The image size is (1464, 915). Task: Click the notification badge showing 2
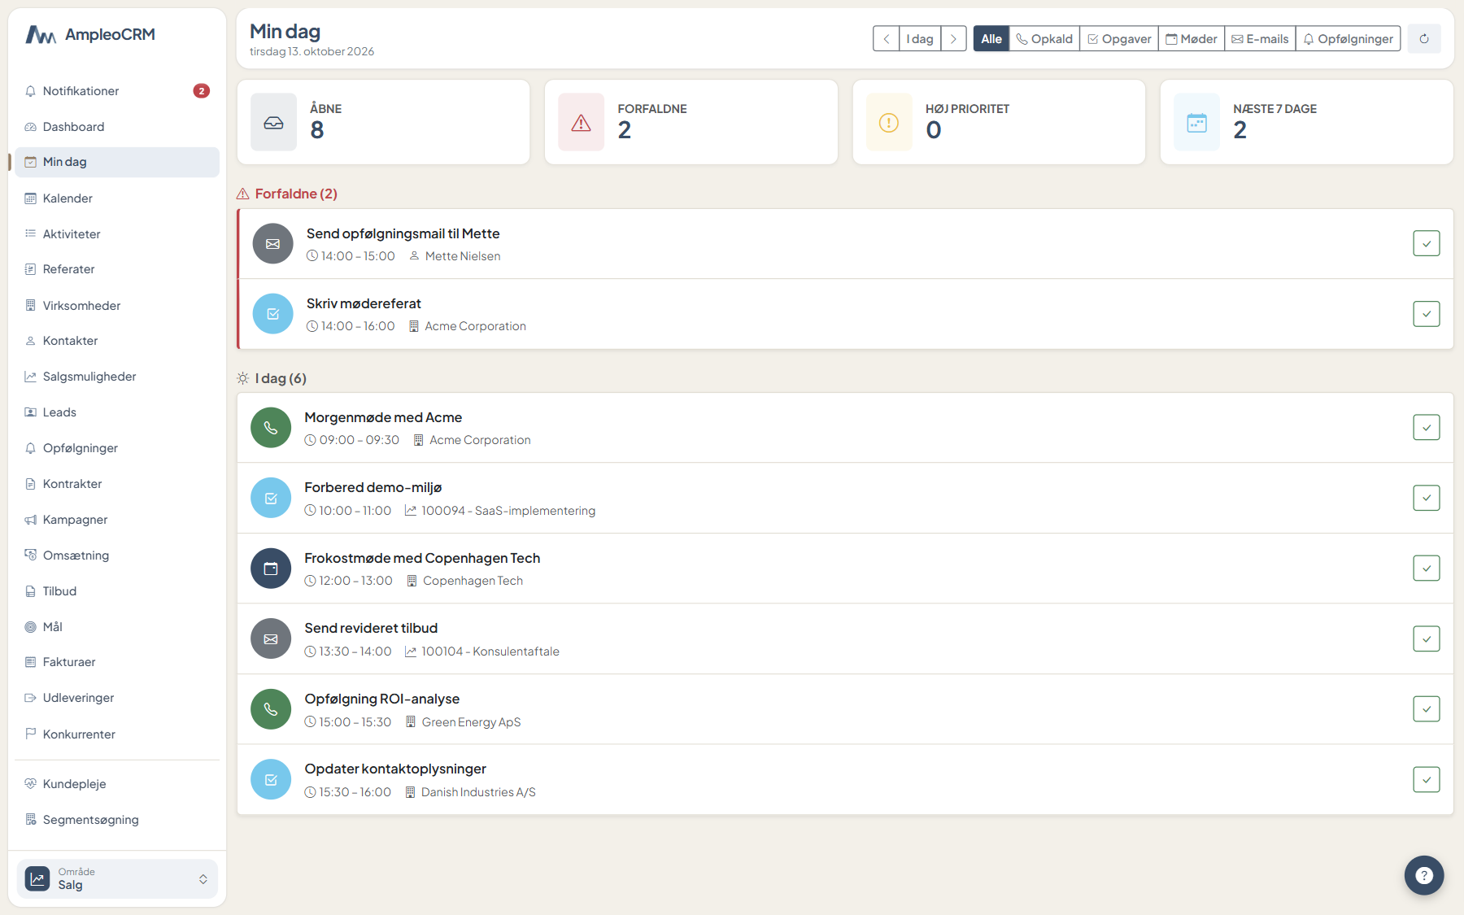click(x=202, y=91)
